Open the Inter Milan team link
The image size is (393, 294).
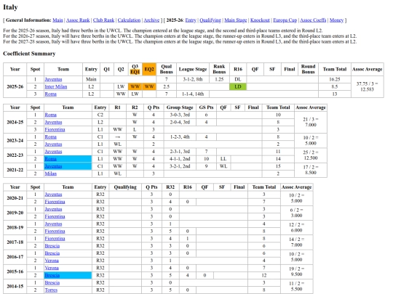click(56, 87)
